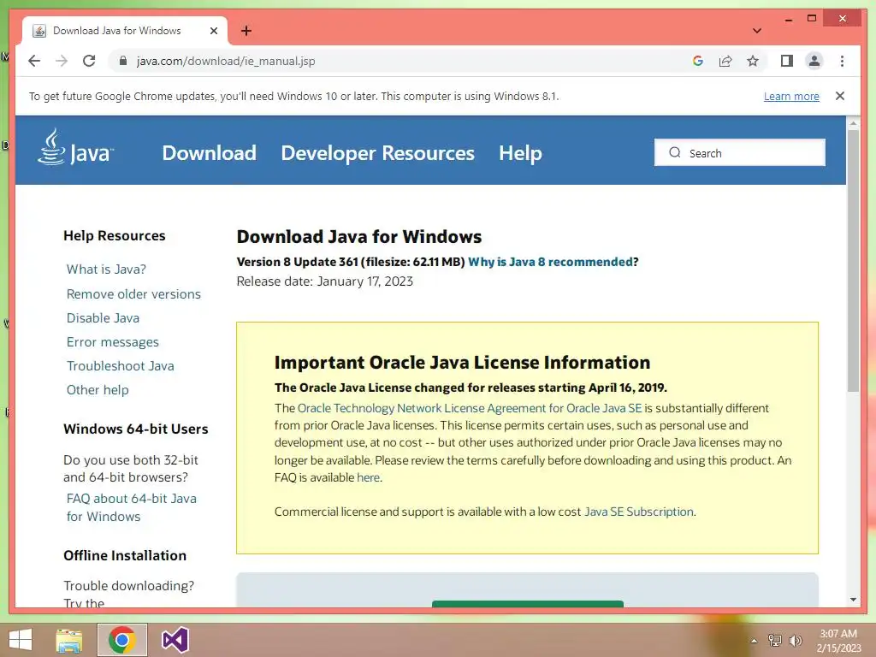Viewport: 876px width, 657px height.
Task: Click the Offline Installation heading
Action: click(x=125, y=556)
